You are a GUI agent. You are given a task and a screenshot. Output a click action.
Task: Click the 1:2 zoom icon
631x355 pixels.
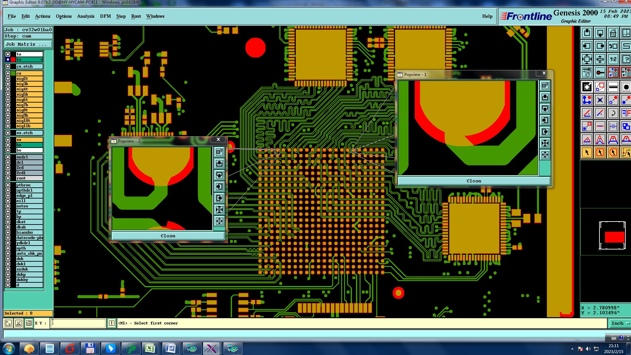click(613, 59)
